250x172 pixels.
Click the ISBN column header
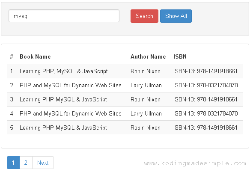pyautogui.click(x=180, y=56)
